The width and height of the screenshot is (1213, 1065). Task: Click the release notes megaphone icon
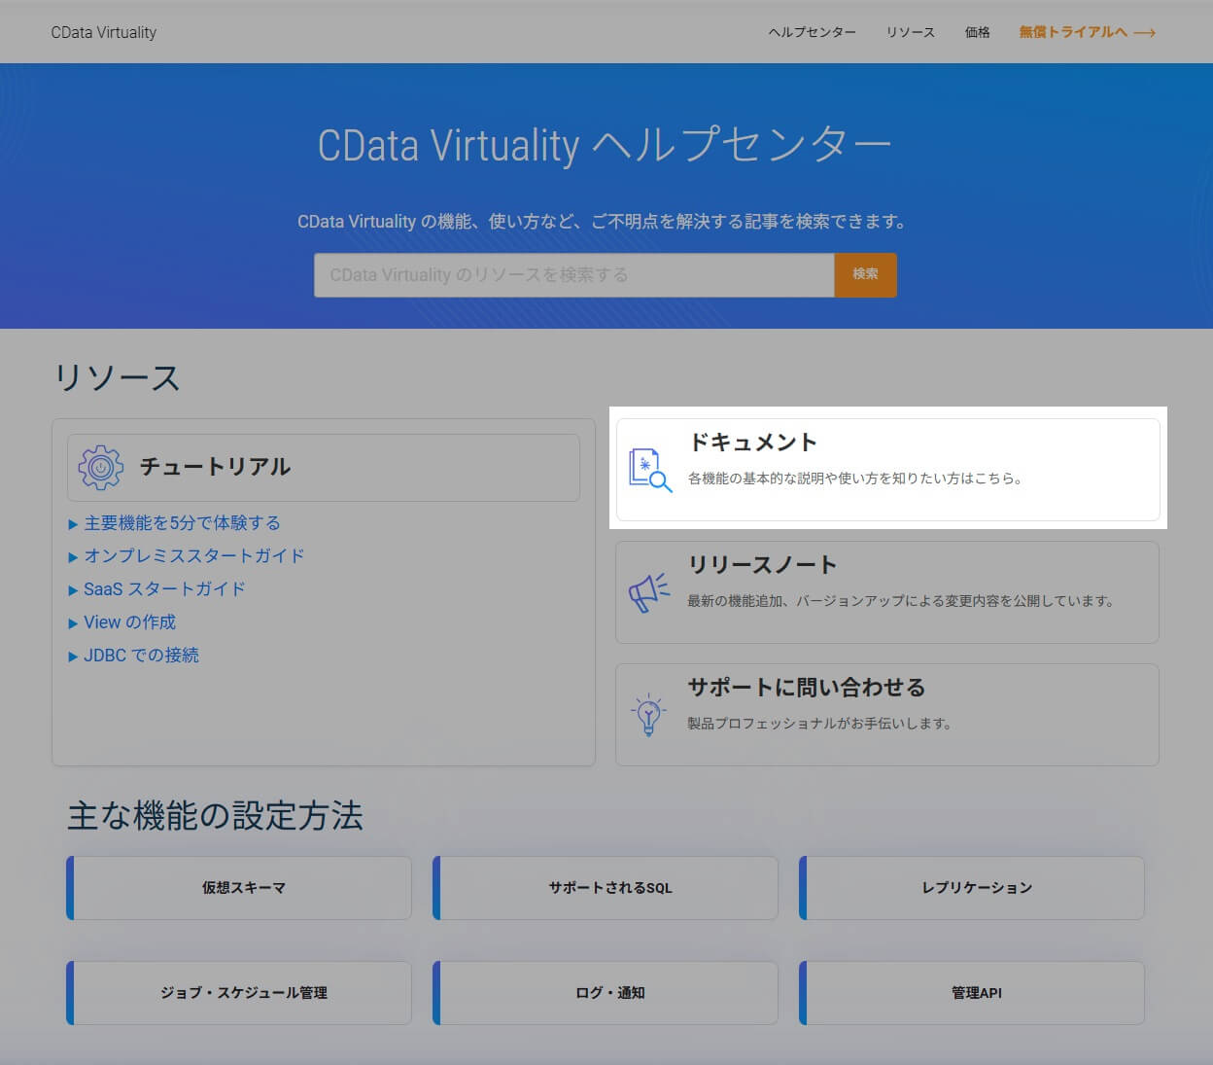[649, 592]
